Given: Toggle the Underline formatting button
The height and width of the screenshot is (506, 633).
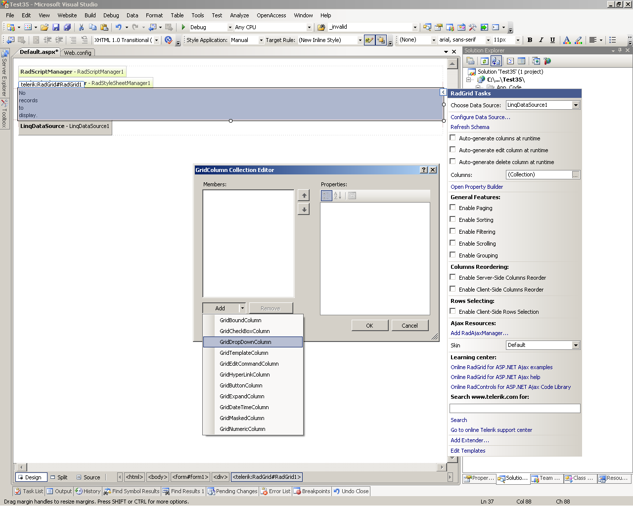Looking at the screenshot, I should (x=552, y=40).
